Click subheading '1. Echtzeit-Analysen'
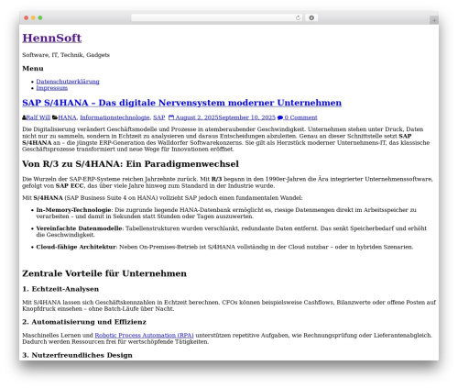Viewport: 458px width, 388px height. tap(60, 289)
